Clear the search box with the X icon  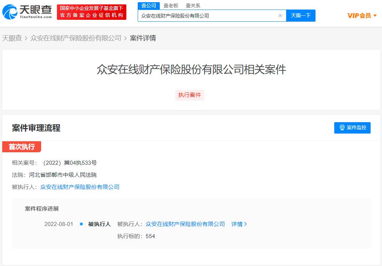coord(280,15)
